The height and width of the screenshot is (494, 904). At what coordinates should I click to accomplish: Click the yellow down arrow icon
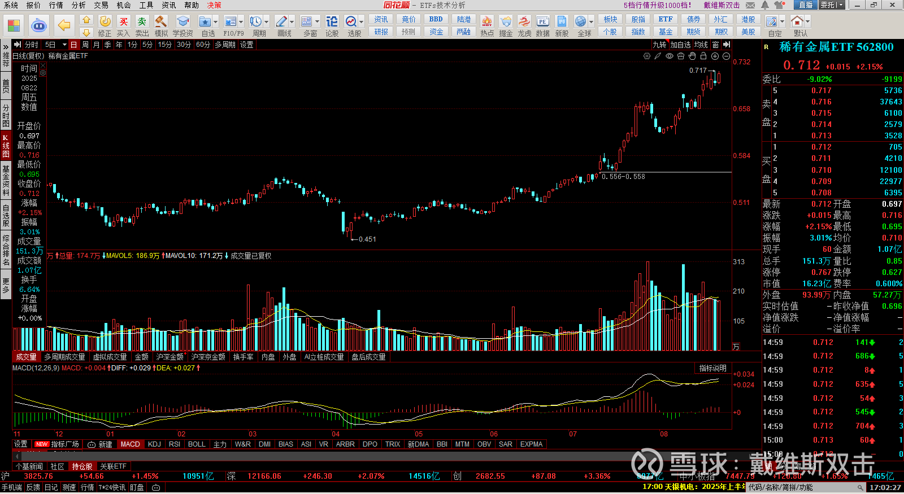point(86,32)
